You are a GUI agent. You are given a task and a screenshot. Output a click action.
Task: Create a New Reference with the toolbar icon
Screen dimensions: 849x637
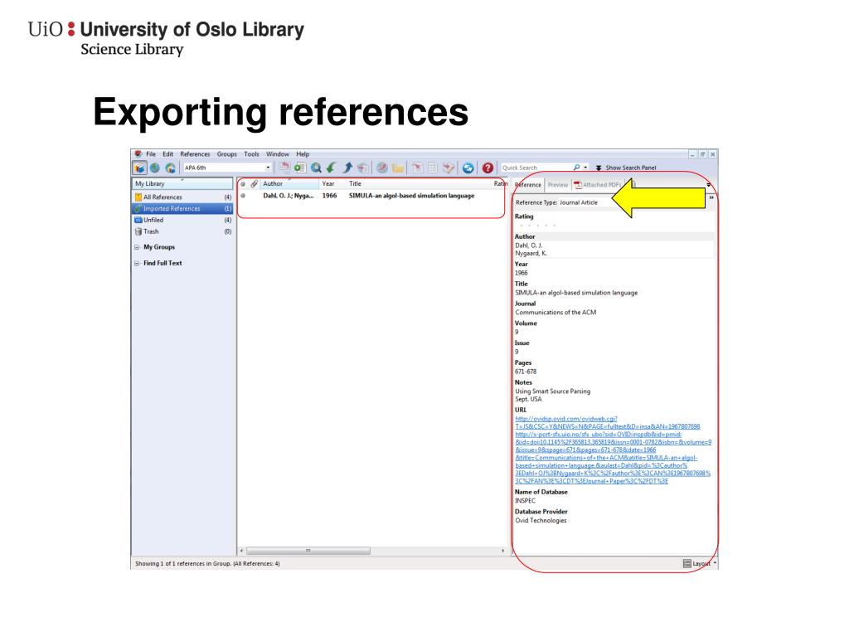click(299, 168)
